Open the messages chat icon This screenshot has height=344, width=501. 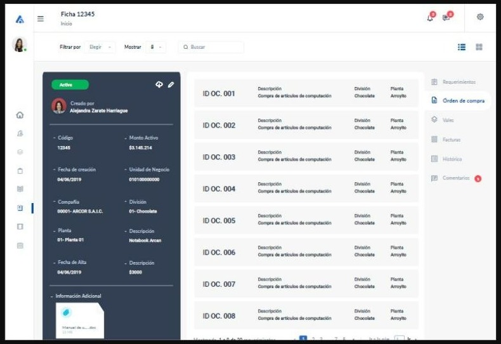pyautogui.click(x=446, y=18)
